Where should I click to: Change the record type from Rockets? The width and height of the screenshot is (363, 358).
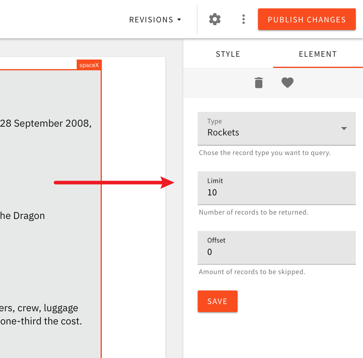click(x=277, y=132)
